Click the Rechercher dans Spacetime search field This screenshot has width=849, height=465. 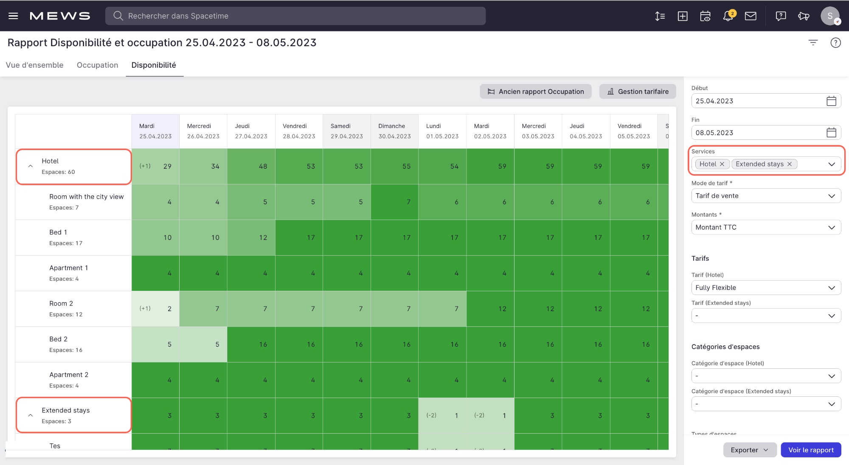[295, 16]
